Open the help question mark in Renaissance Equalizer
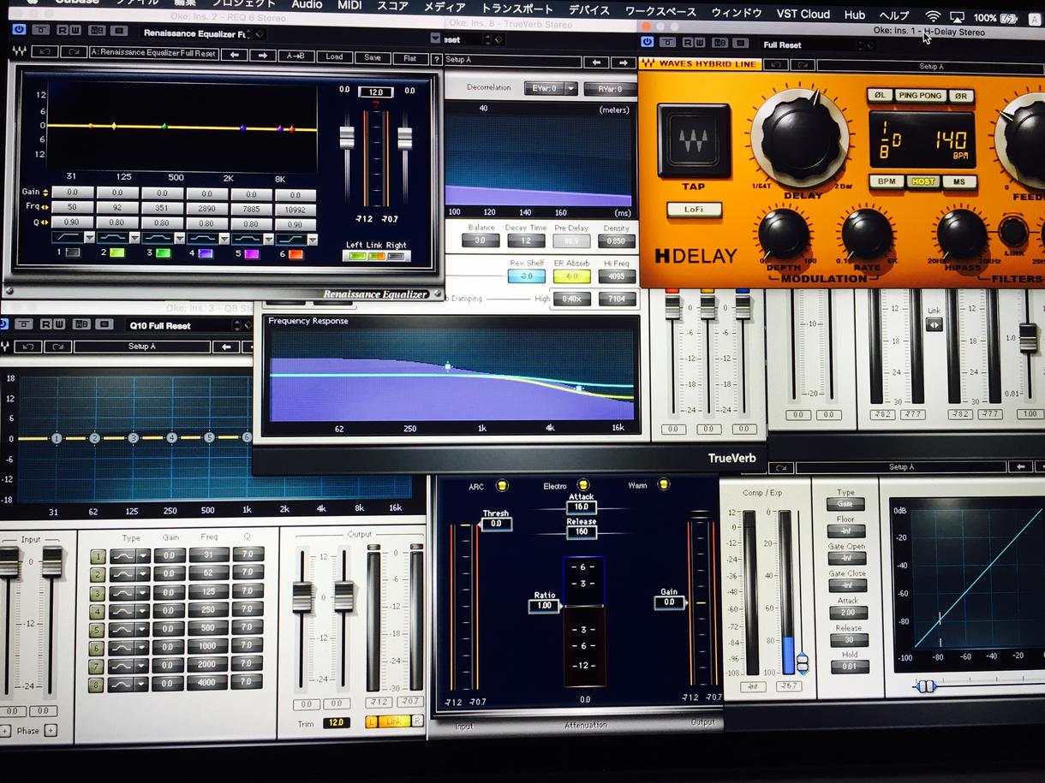The width and height of the screenshot is (1045, 783). pyautogui.click(x=437, y=59)
